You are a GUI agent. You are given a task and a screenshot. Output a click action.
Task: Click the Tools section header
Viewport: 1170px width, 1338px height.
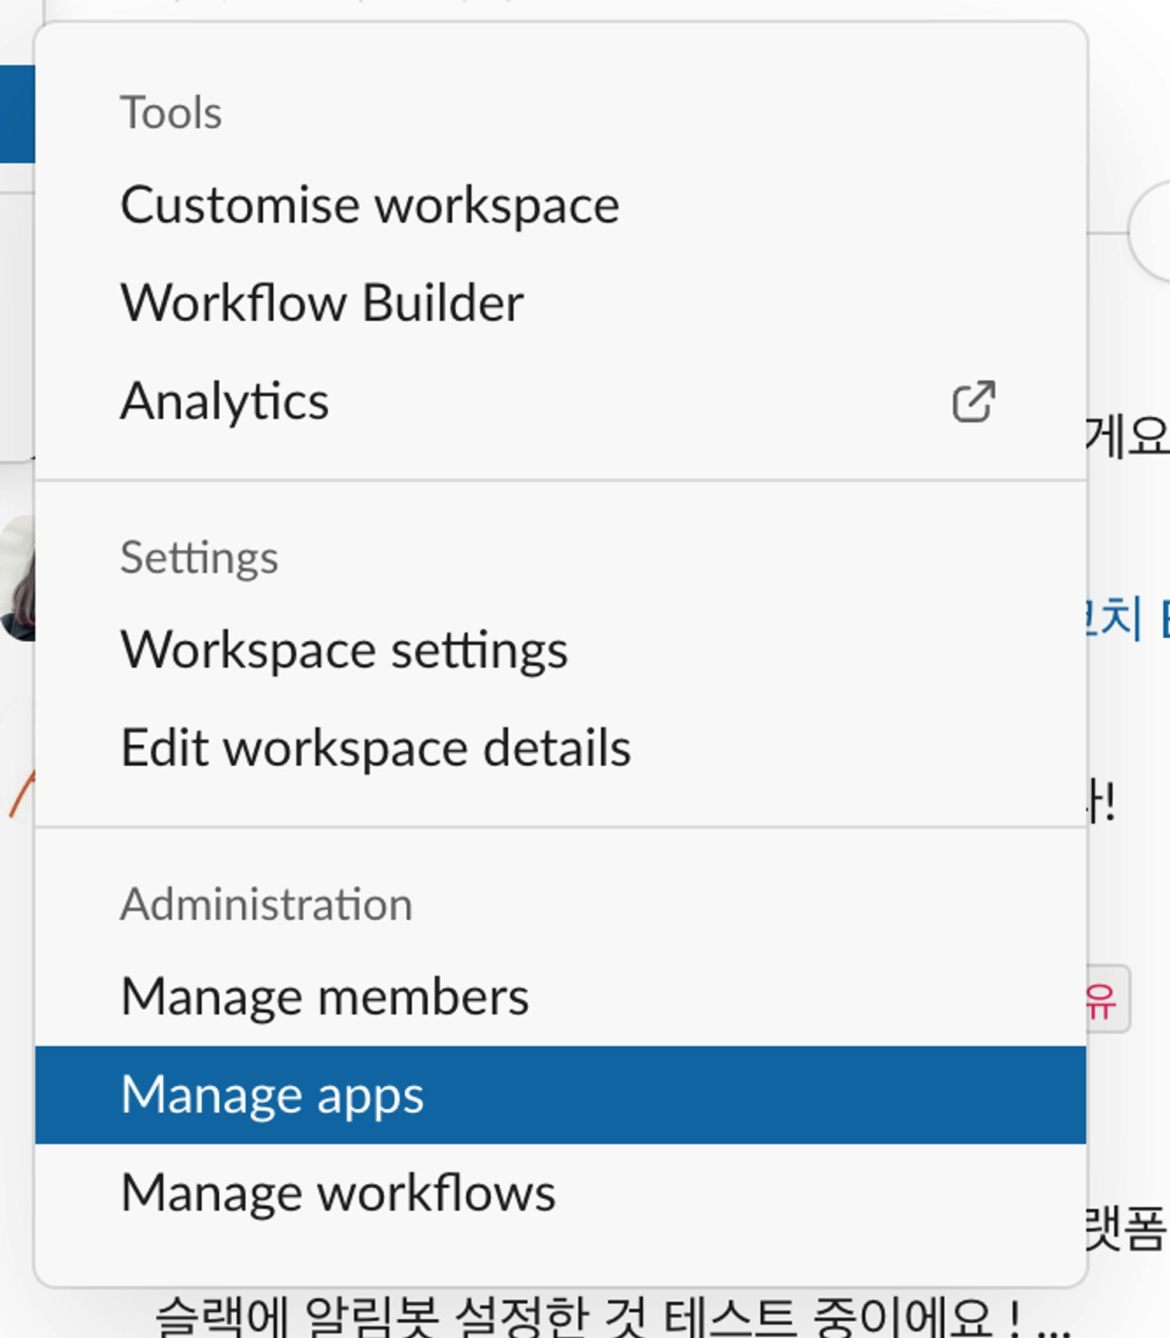pos(171,112)
